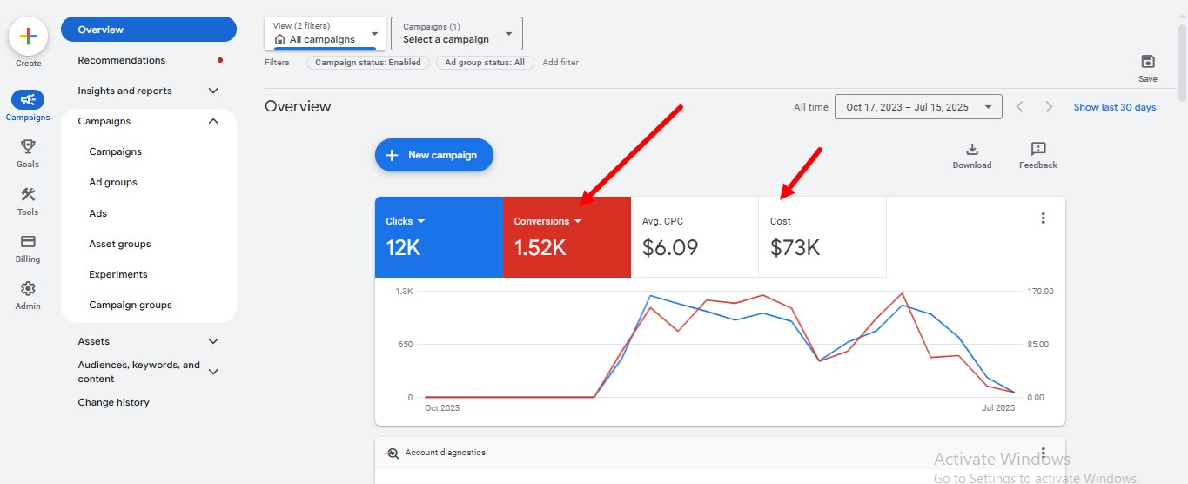This screenshot has height=484, width=1188.
Task: Click the Account diagnostics magnifier icon
Action: [393, 453]
